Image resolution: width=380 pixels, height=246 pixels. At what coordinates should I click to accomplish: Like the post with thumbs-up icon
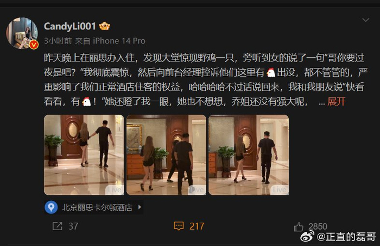click(x=299, y=227)
